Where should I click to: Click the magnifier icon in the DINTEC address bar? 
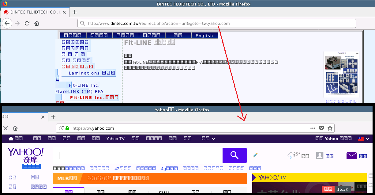[83, 23]
